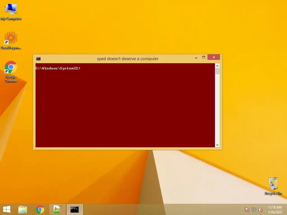The image size is (287, 215).
Task: Open the command prompt system menu icon
Action: pyautogui.click(x=38, y=59)
